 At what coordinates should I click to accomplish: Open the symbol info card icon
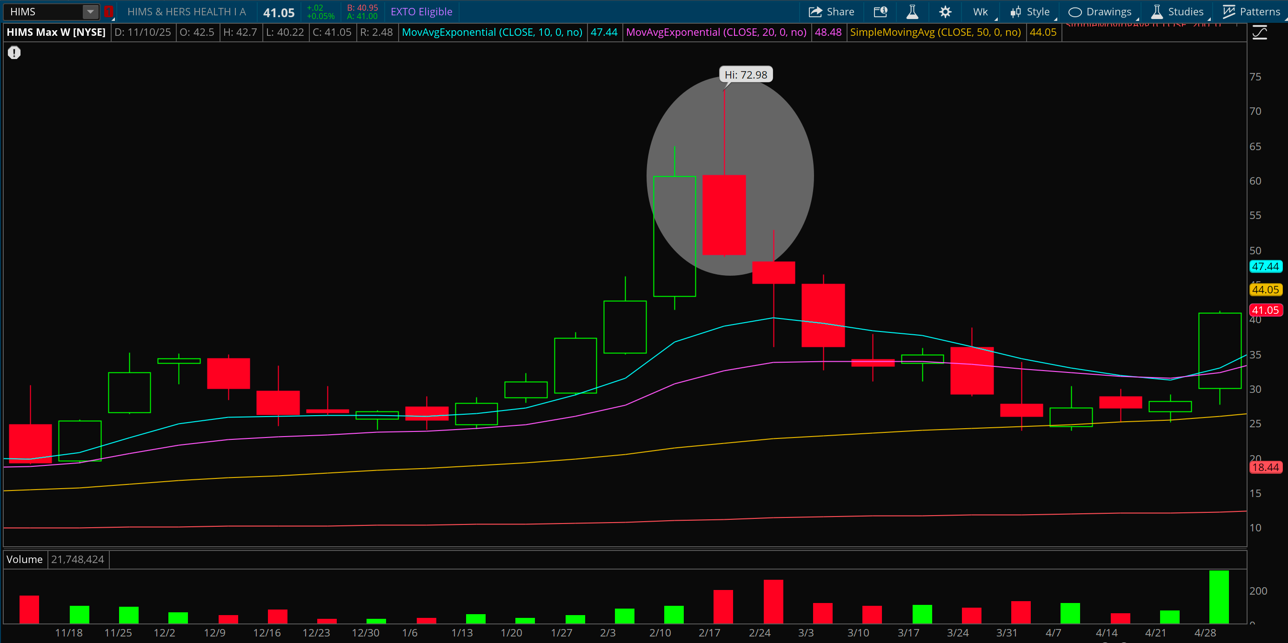click(880, 12)
